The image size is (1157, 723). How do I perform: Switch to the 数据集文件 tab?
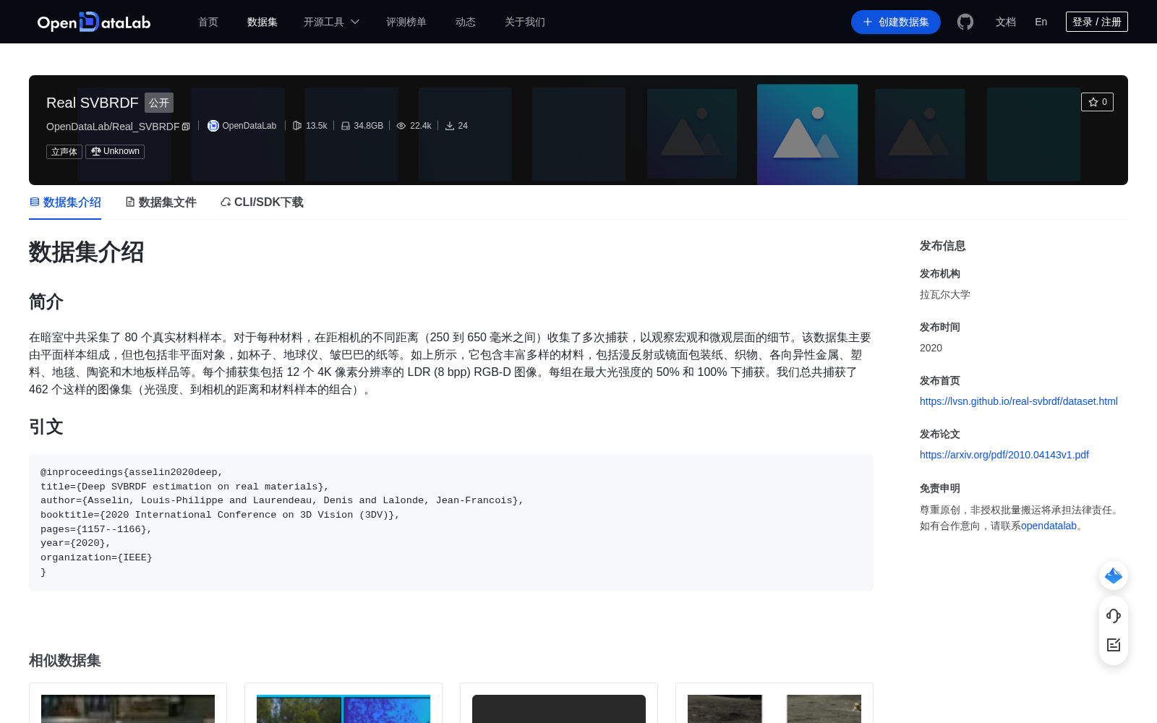(x=161, y=202)
